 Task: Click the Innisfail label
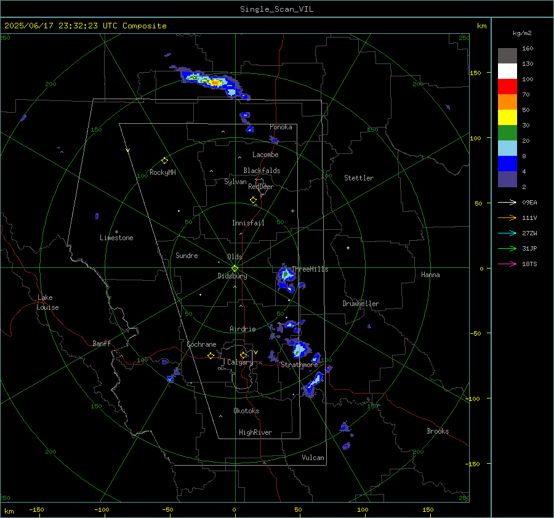[248, 223]
